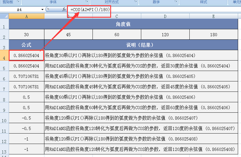Screen dimensions: 241x157
Task: Select cell A5 with value 0.866025404
Action: (x=27, y=66)
